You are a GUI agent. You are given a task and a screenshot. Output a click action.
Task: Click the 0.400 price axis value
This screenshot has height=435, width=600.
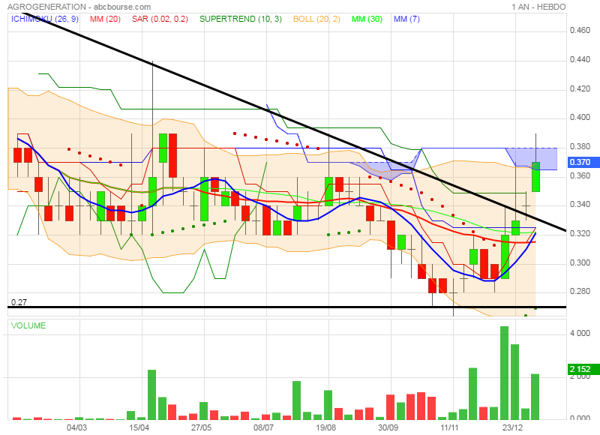(x=580, y=118)
